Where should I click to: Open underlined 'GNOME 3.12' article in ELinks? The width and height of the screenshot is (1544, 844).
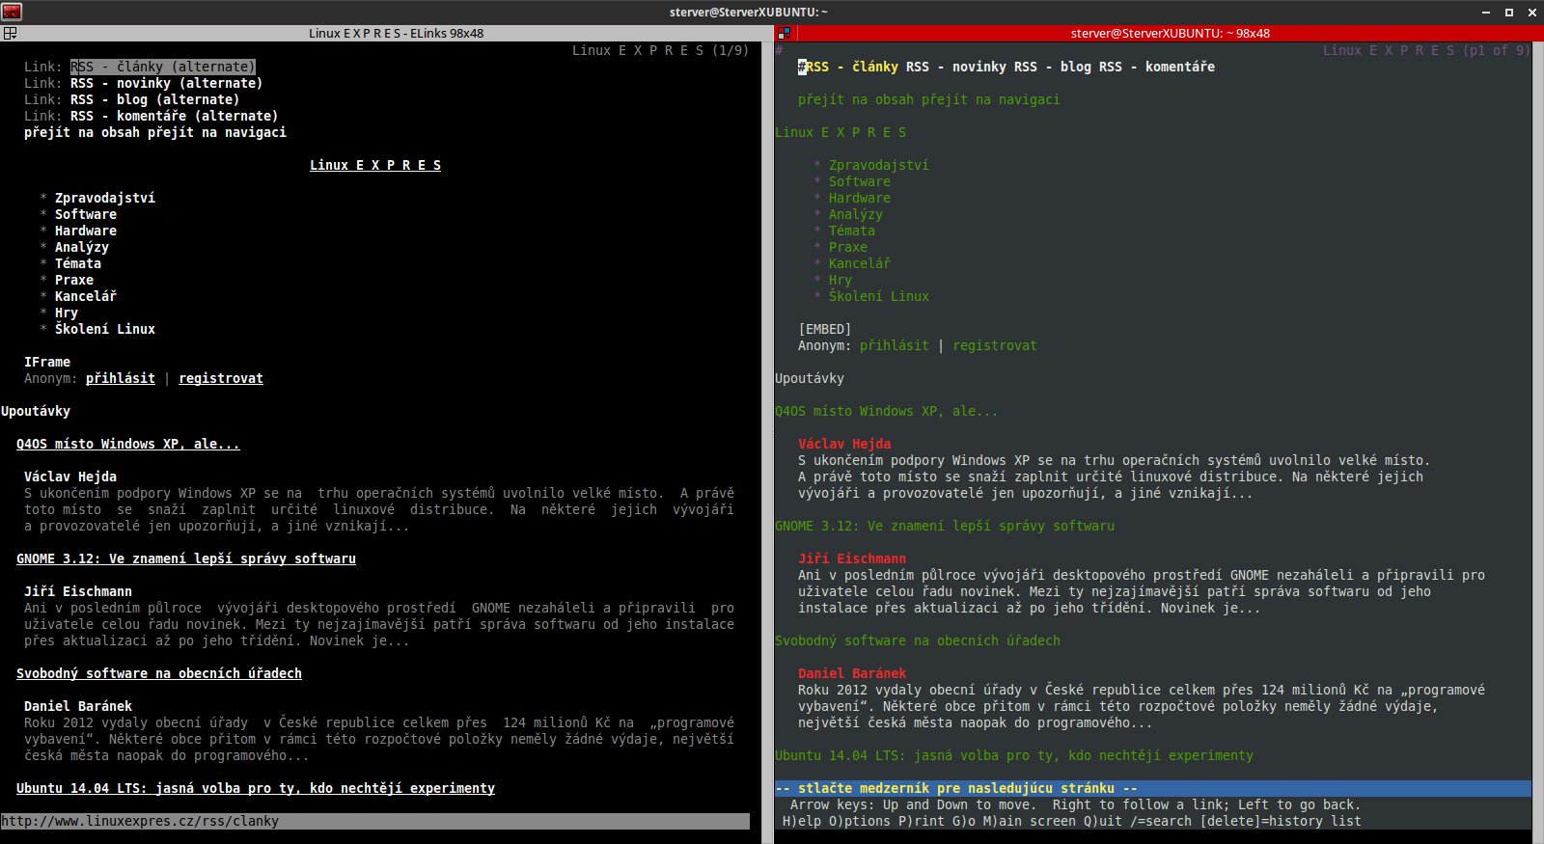[186, 558]
